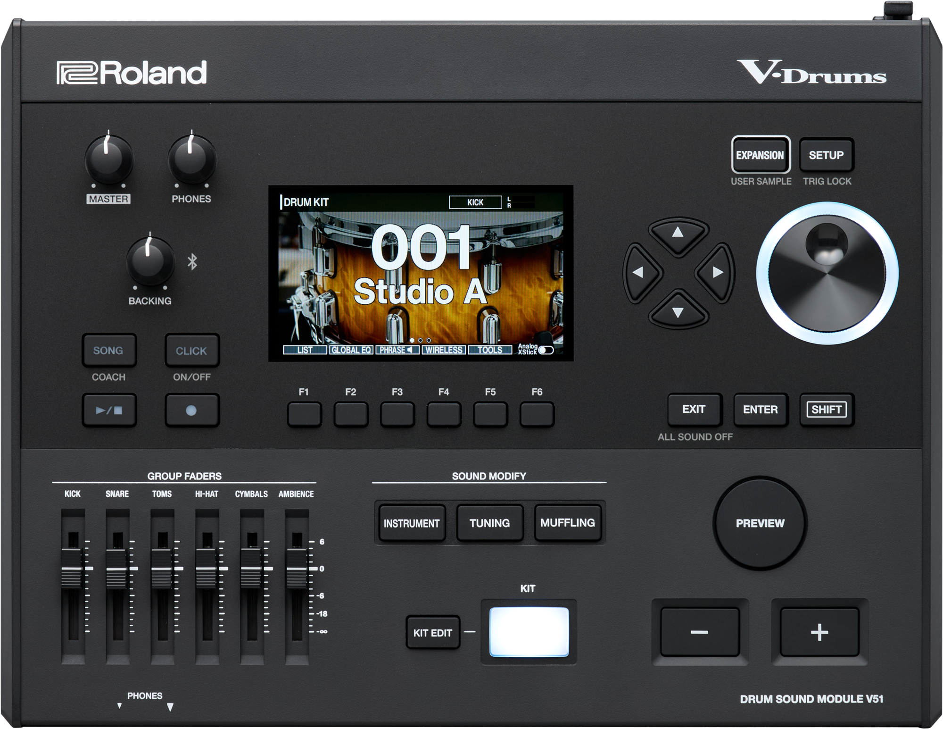Tap the round PREVIEW button
943x729 pixels.
point(760,523)
